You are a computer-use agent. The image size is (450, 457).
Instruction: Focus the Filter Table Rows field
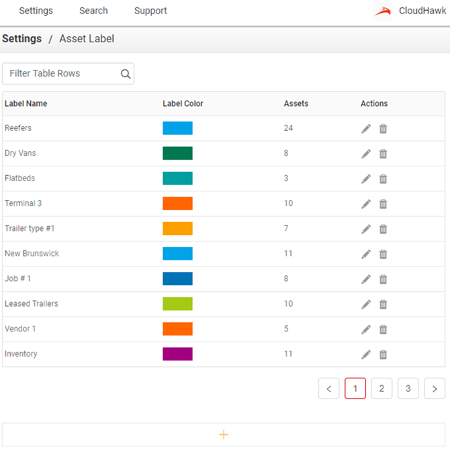(62, 74)
